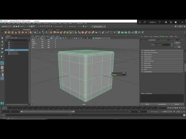
Task: Select the Poly Modeling shelf tab
Action: (27, 30)
